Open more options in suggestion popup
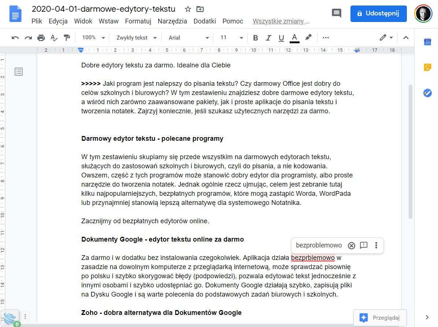 tap(376, 245)
